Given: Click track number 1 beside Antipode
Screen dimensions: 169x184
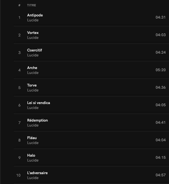Looking at the screenshot, I should pos(19,18).
